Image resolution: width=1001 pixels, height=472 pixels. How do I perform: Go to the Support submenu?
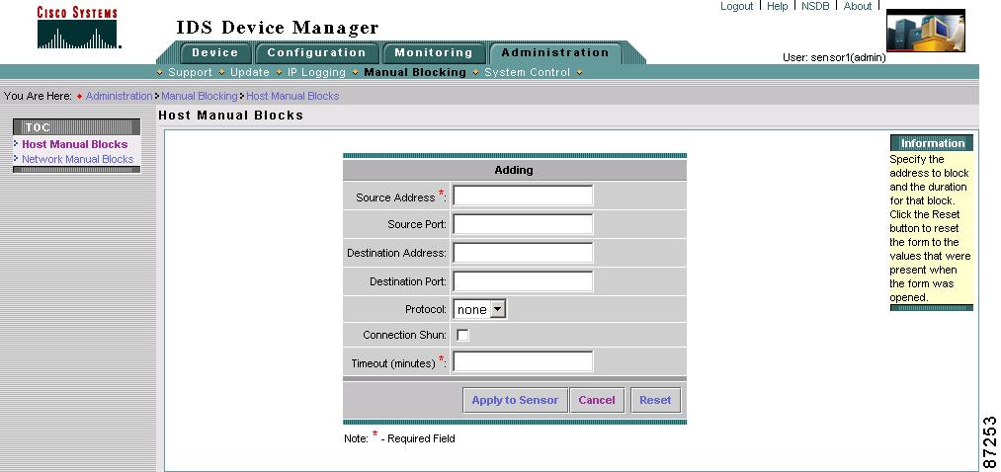pyautogui.click(x=190, y=72)
